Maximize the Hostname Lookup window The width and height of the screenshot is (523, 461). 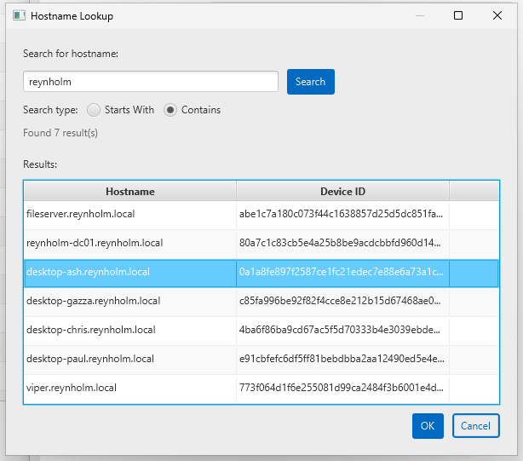458,16
